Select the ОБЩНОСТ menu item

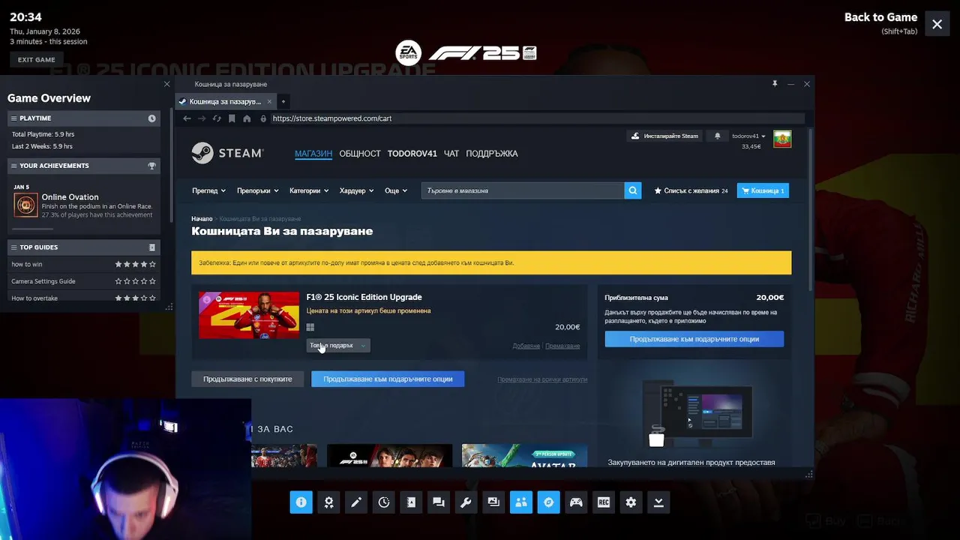tap(360, 154)
